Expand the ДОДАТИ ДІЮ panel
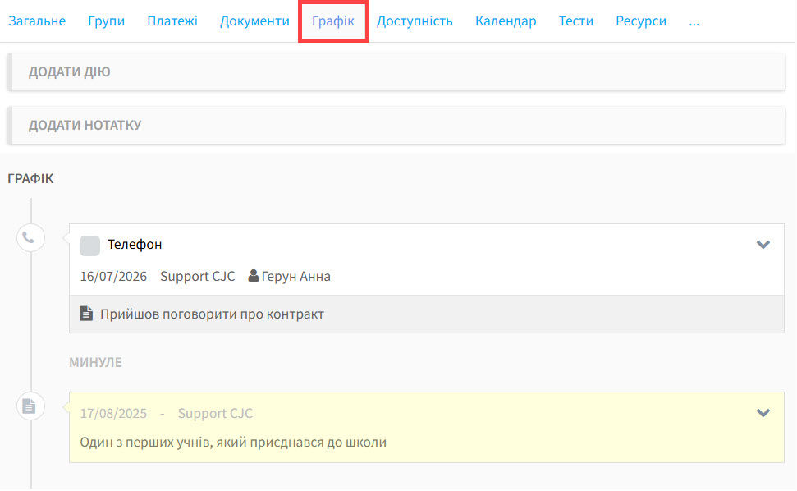Image resolution: width=797 pixels, height=491 pixels. point(396,71)
